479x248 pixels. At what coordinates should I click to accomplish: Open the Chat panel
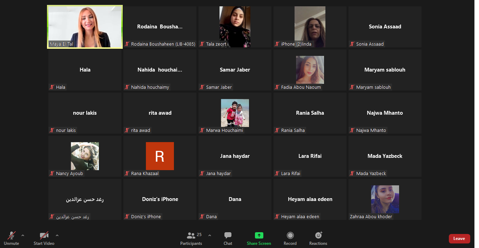(x=228, y=239)
